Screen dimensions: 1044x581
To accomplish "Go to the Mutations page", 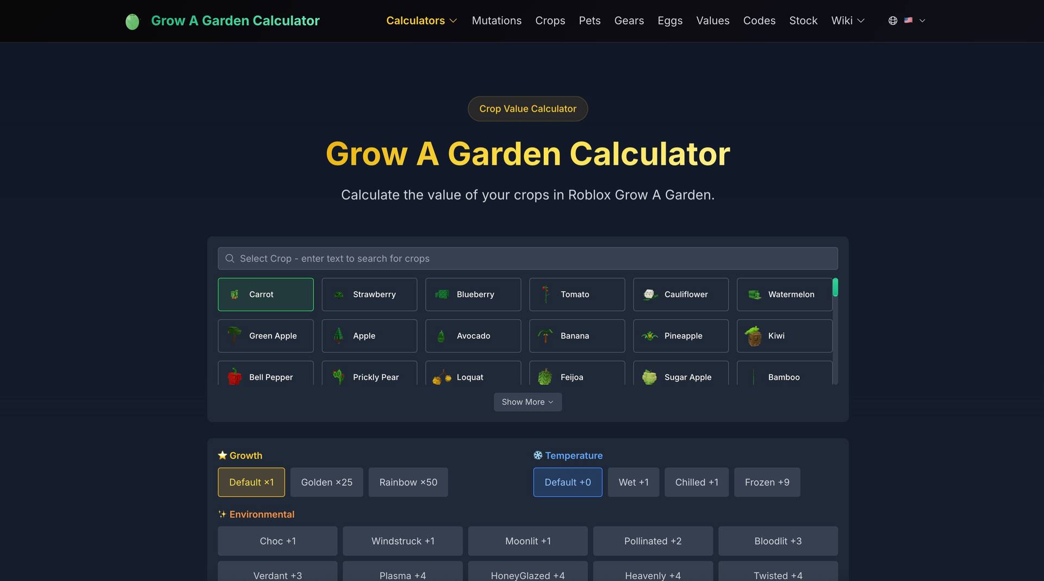I will point(496,21).
